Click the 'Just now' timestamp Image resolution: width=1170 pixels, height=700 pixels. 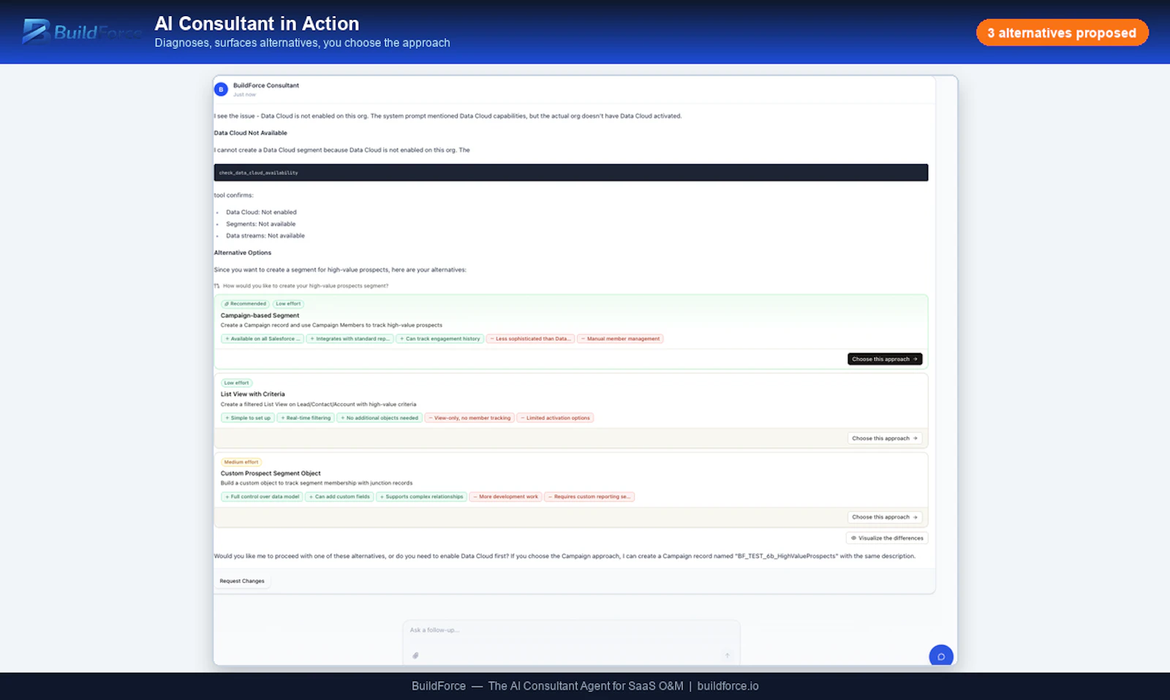click(x=244, y=94)
